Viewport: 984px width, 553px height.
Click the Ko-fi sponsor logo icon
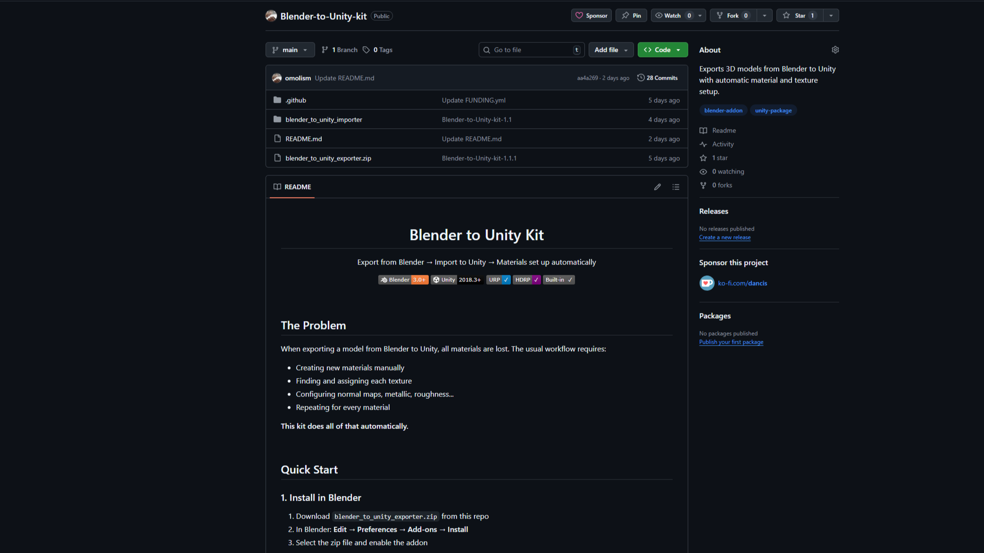pyautogui.click(x=707, y=283)
